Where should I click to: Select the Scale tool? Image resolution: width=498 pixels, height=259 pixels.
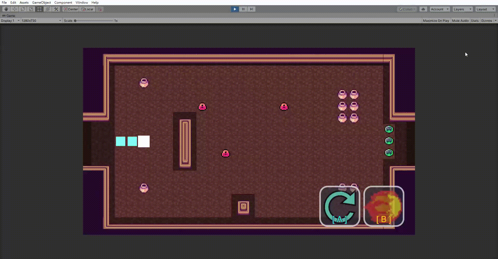(31, 9)
